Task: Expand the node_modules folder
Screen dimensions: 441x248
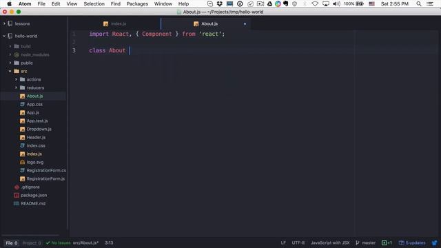Action: [x=10, y=54]
